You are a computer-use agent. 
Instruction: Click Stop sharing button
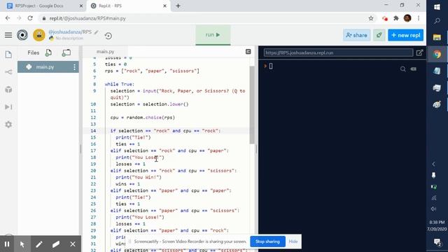click(x=267, y=241)
